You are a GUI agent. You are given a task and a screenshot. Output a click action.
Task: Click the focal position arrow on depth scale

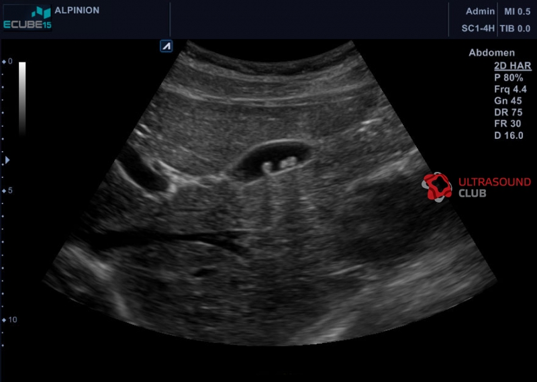tap(7, 160)
